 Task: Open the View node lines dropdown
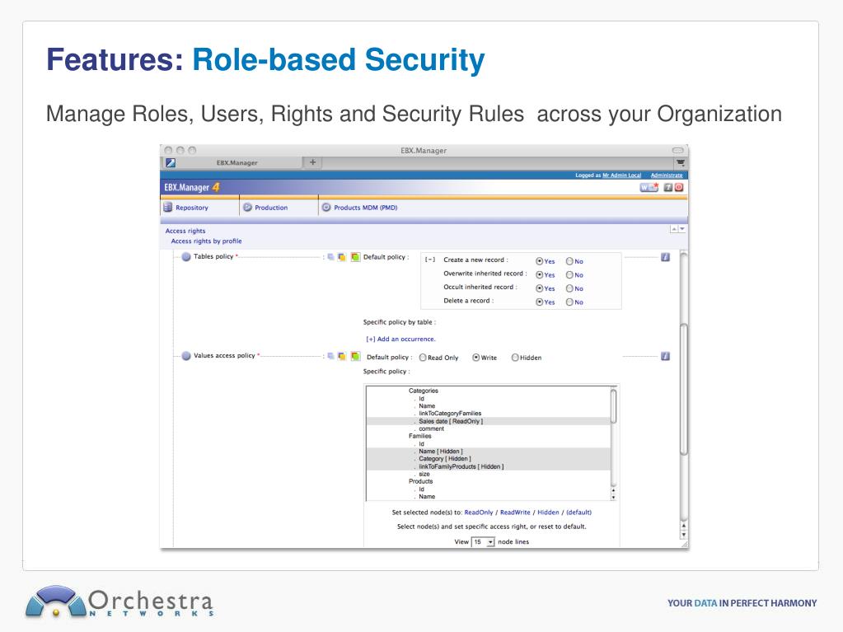coord(483,541)
